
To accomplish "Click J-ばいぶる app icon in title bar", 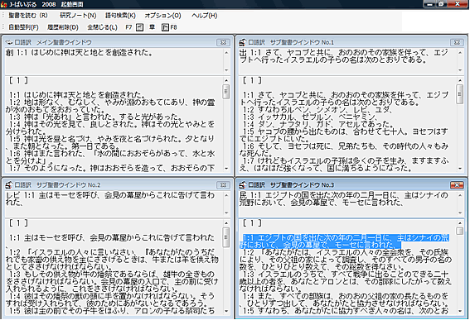I will 3,4.
